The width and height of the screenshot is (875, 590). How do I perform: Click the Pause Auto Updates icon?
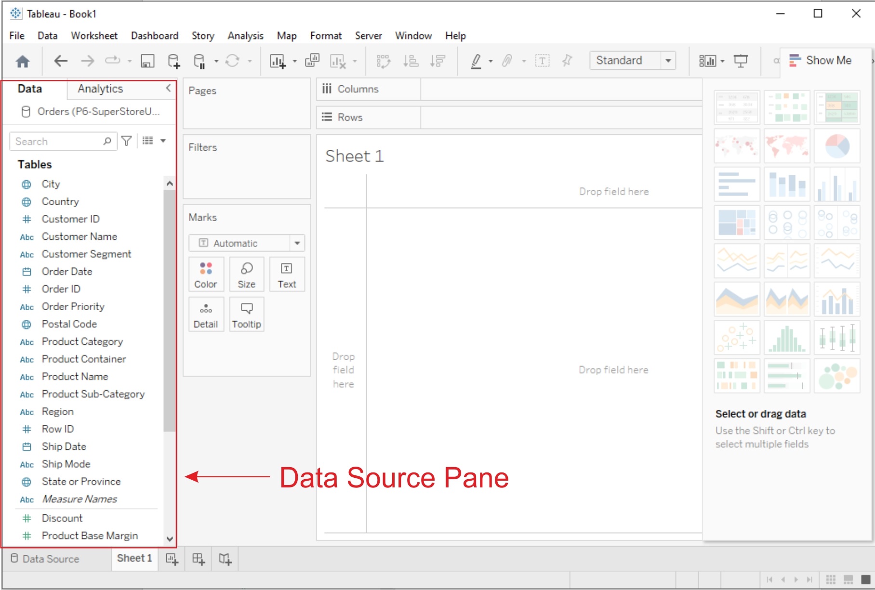(199, 61)
